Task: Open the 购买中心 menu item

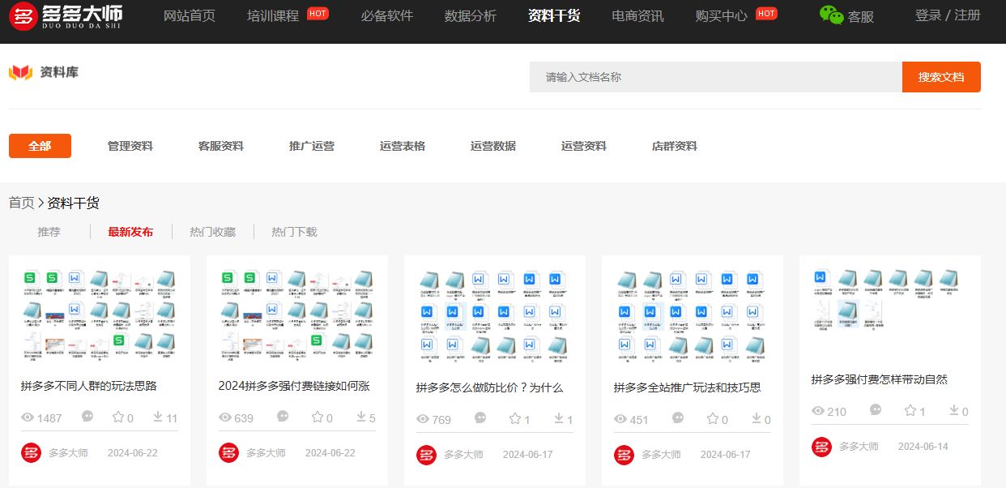Action: [x=721, y=15]
